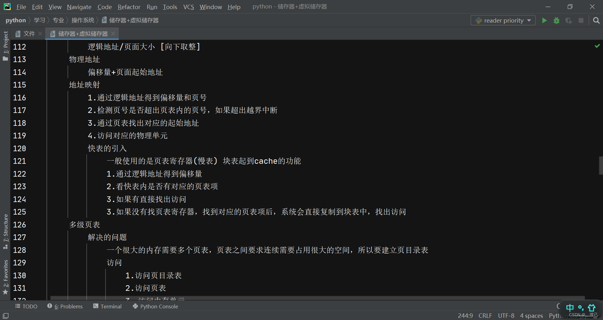The width and height of the screenshot is (603, 320).
Task: Change UTF-8 file encoding
Action: 506,316
